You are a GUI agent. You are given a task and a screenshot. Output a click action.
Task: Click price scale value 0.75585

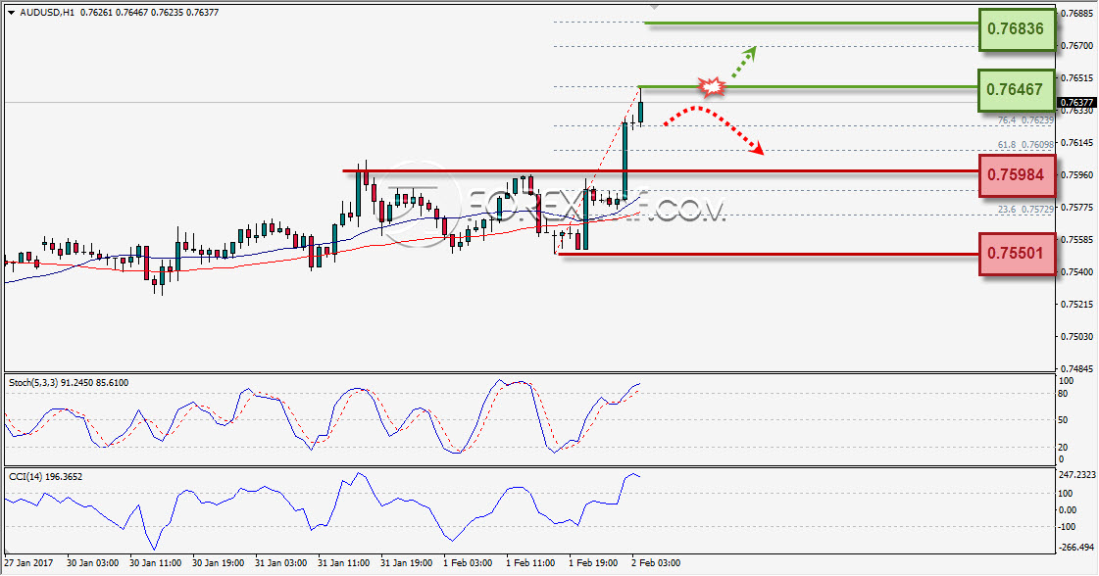pyautogui.click(x=1077, y=240)
